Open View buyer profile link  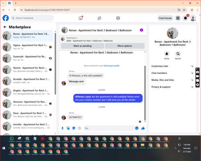111,66
